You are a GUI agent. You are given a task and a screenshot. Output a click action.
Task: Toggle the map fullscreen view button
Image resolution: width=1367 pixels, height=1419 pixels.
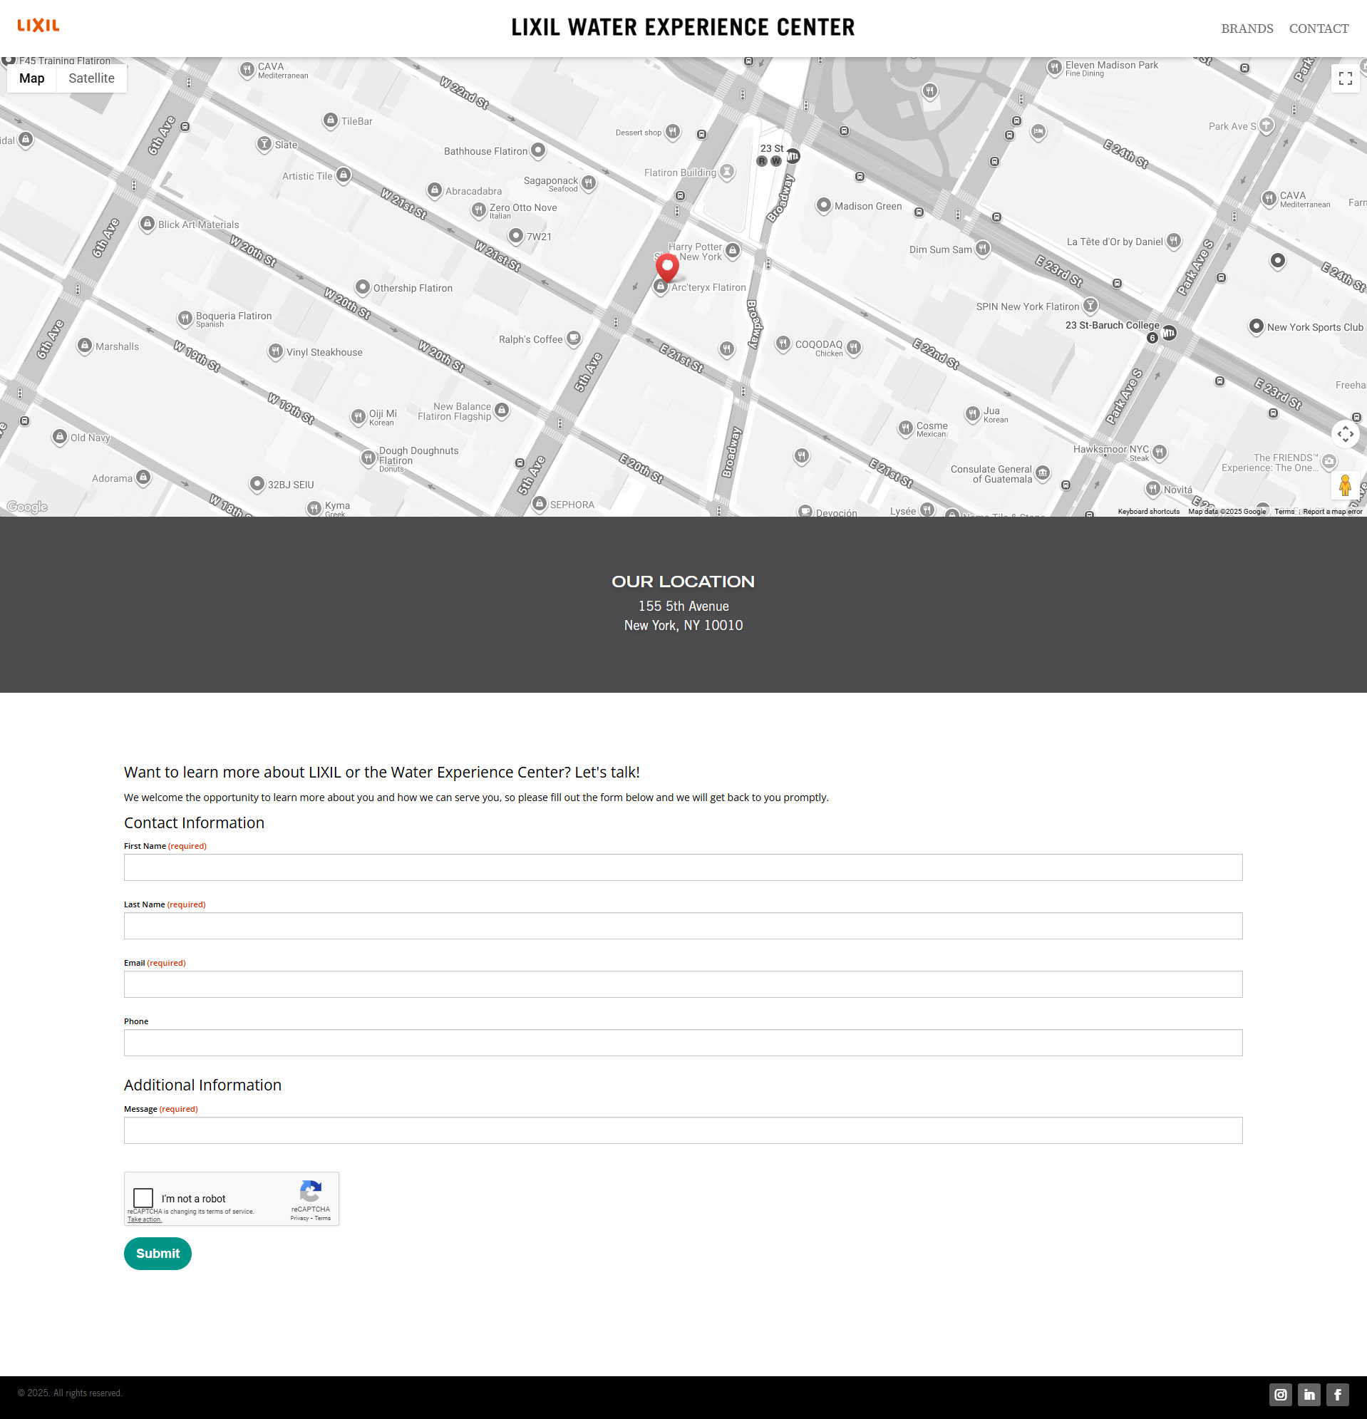[1345, 78]
